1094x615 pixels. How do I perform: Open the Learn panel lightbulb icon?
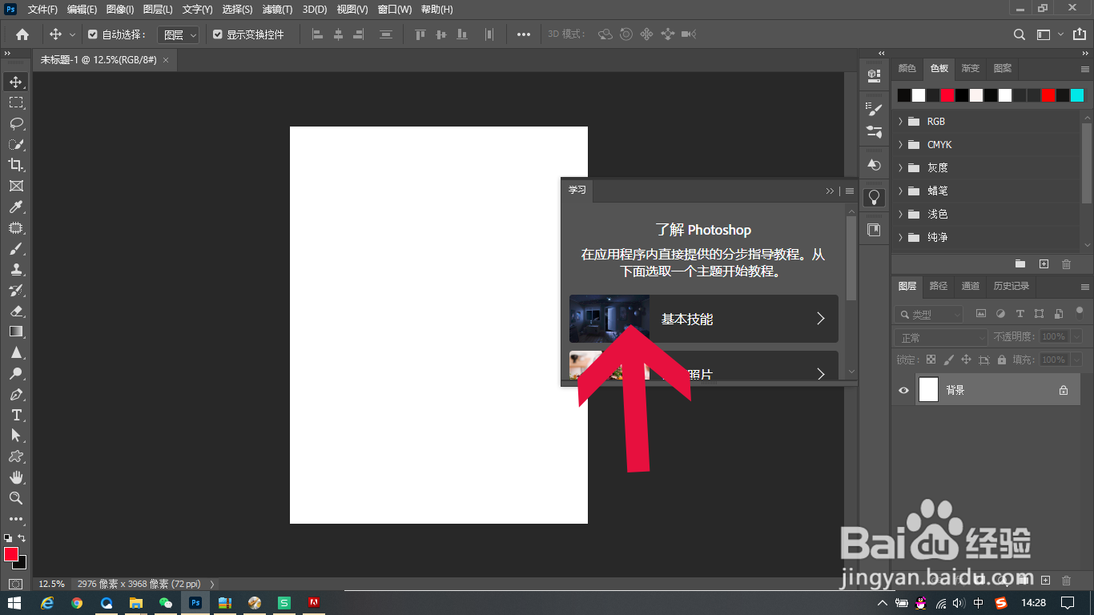pos(874,196)
